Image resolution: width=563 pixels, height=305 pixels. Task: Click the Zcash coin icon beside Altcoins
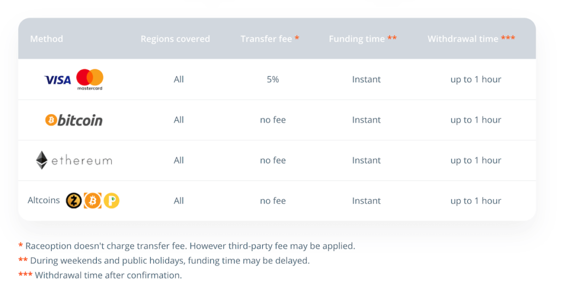74,200
